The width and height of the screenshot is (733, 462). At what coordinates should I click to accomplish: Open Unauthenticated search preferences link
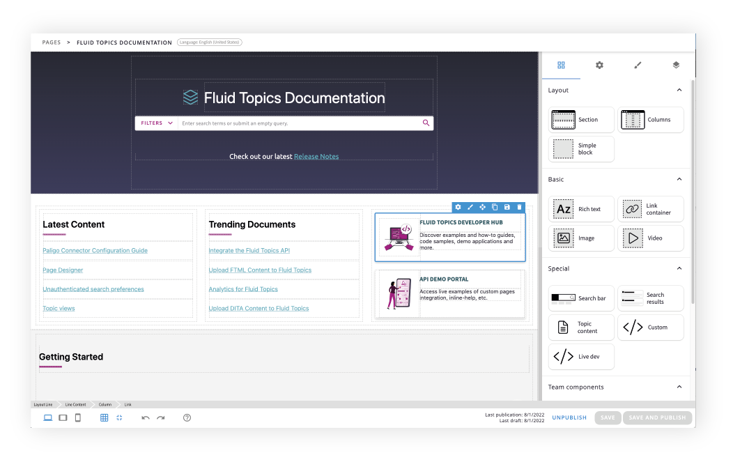(93, 289)
